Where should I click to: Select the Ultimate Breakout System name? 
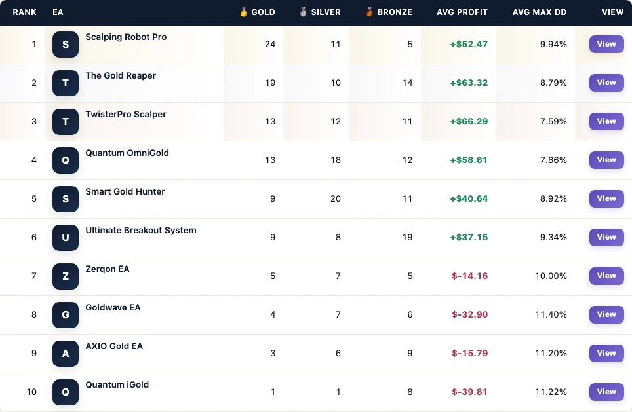141,231
